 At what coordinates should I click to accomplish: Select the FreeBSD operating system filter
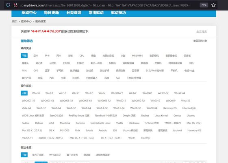click(x=145, y=138)
